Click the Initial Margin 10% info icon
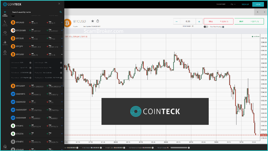Screen dimensions: 268x151 pos(61,63)
